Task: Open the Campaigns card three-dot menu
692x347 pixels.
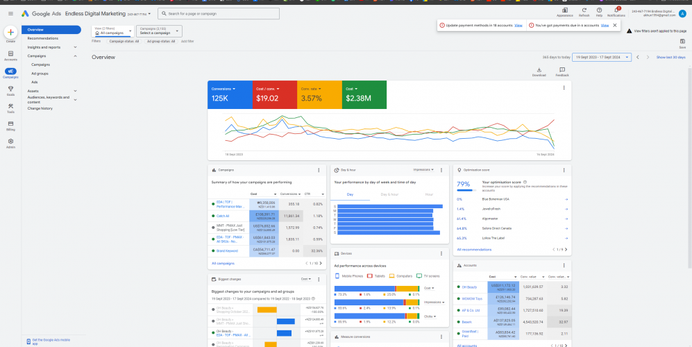Action: [x=319, y=170]
